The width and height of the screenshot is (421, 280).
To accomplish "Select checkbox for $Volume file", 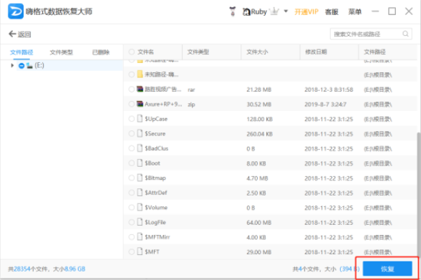I will click(x=131, y=207).
